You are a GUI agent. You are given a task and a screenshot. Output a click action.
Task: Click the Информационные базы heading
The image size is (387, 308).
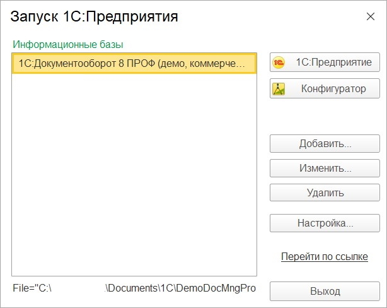click(x=68, y=44)
